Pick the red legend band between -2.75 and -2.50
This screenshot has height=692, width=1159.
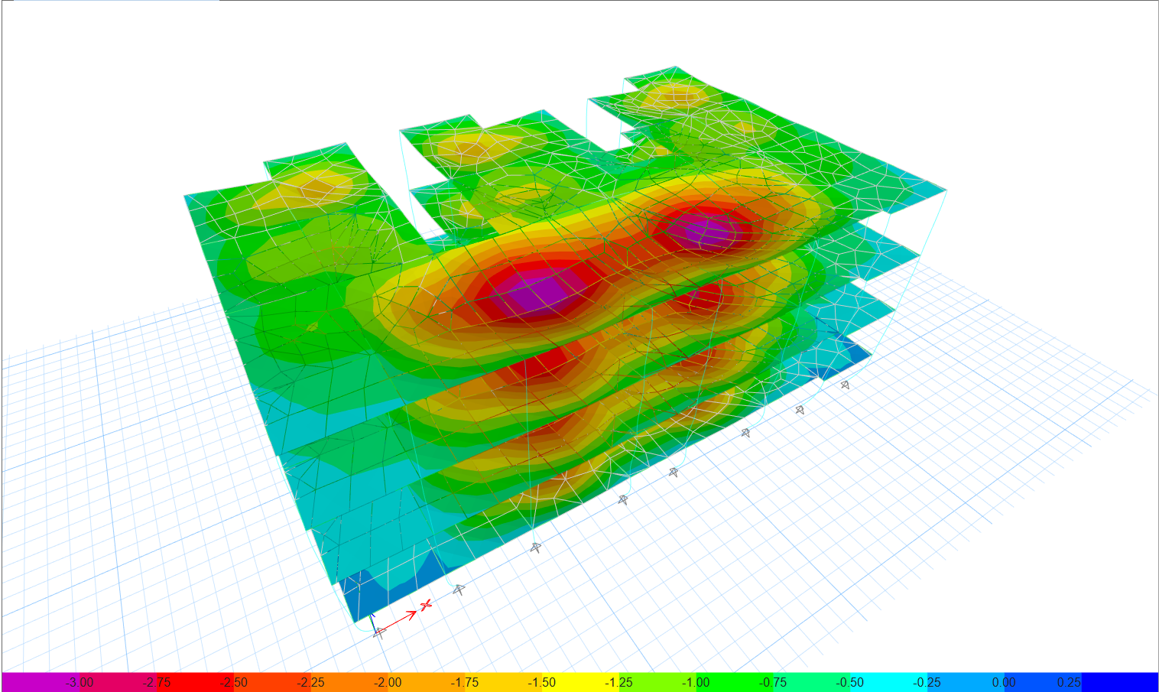pyautogui.click(x=195, y=682)
